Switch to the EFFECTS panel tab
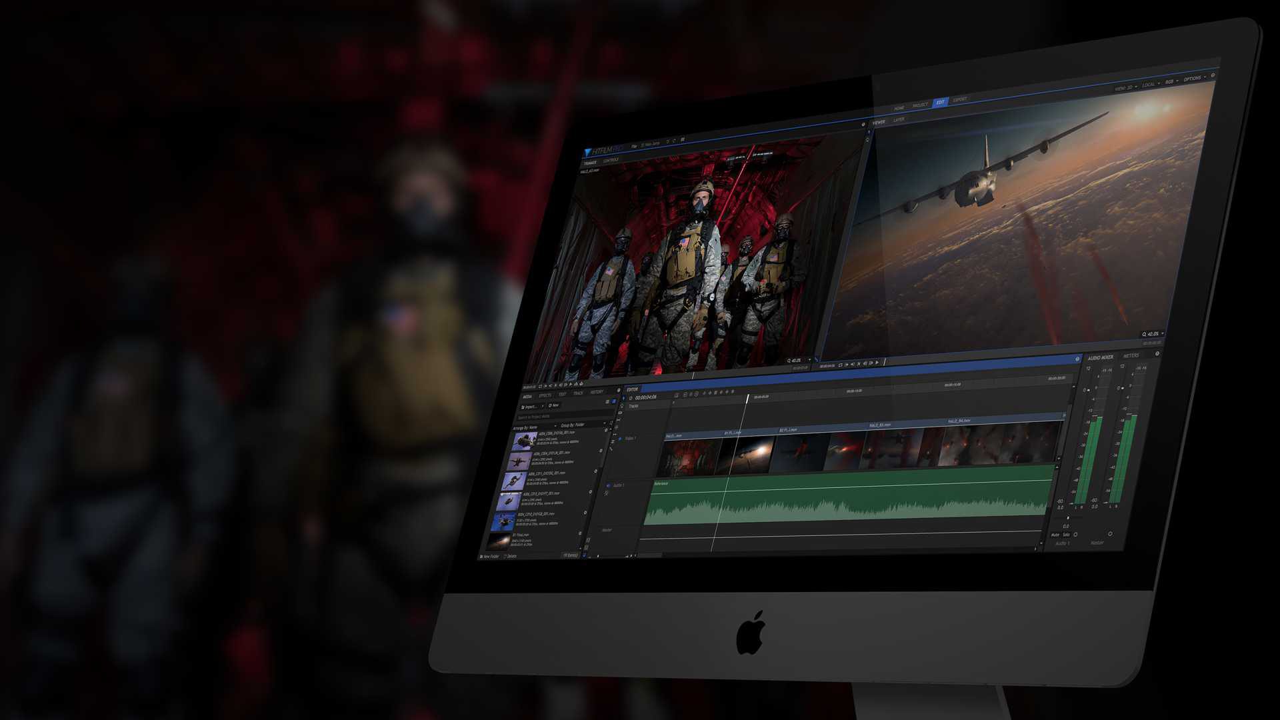Viewport: 1280px width, 720px height. pos(545,395)
